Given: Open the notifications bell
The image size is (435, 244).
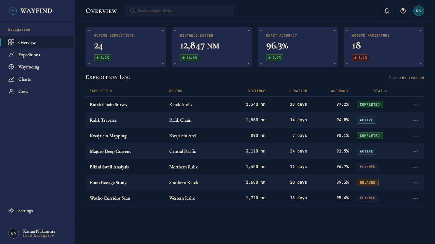Looking at the screenshot, I should [x=387, y=11].
